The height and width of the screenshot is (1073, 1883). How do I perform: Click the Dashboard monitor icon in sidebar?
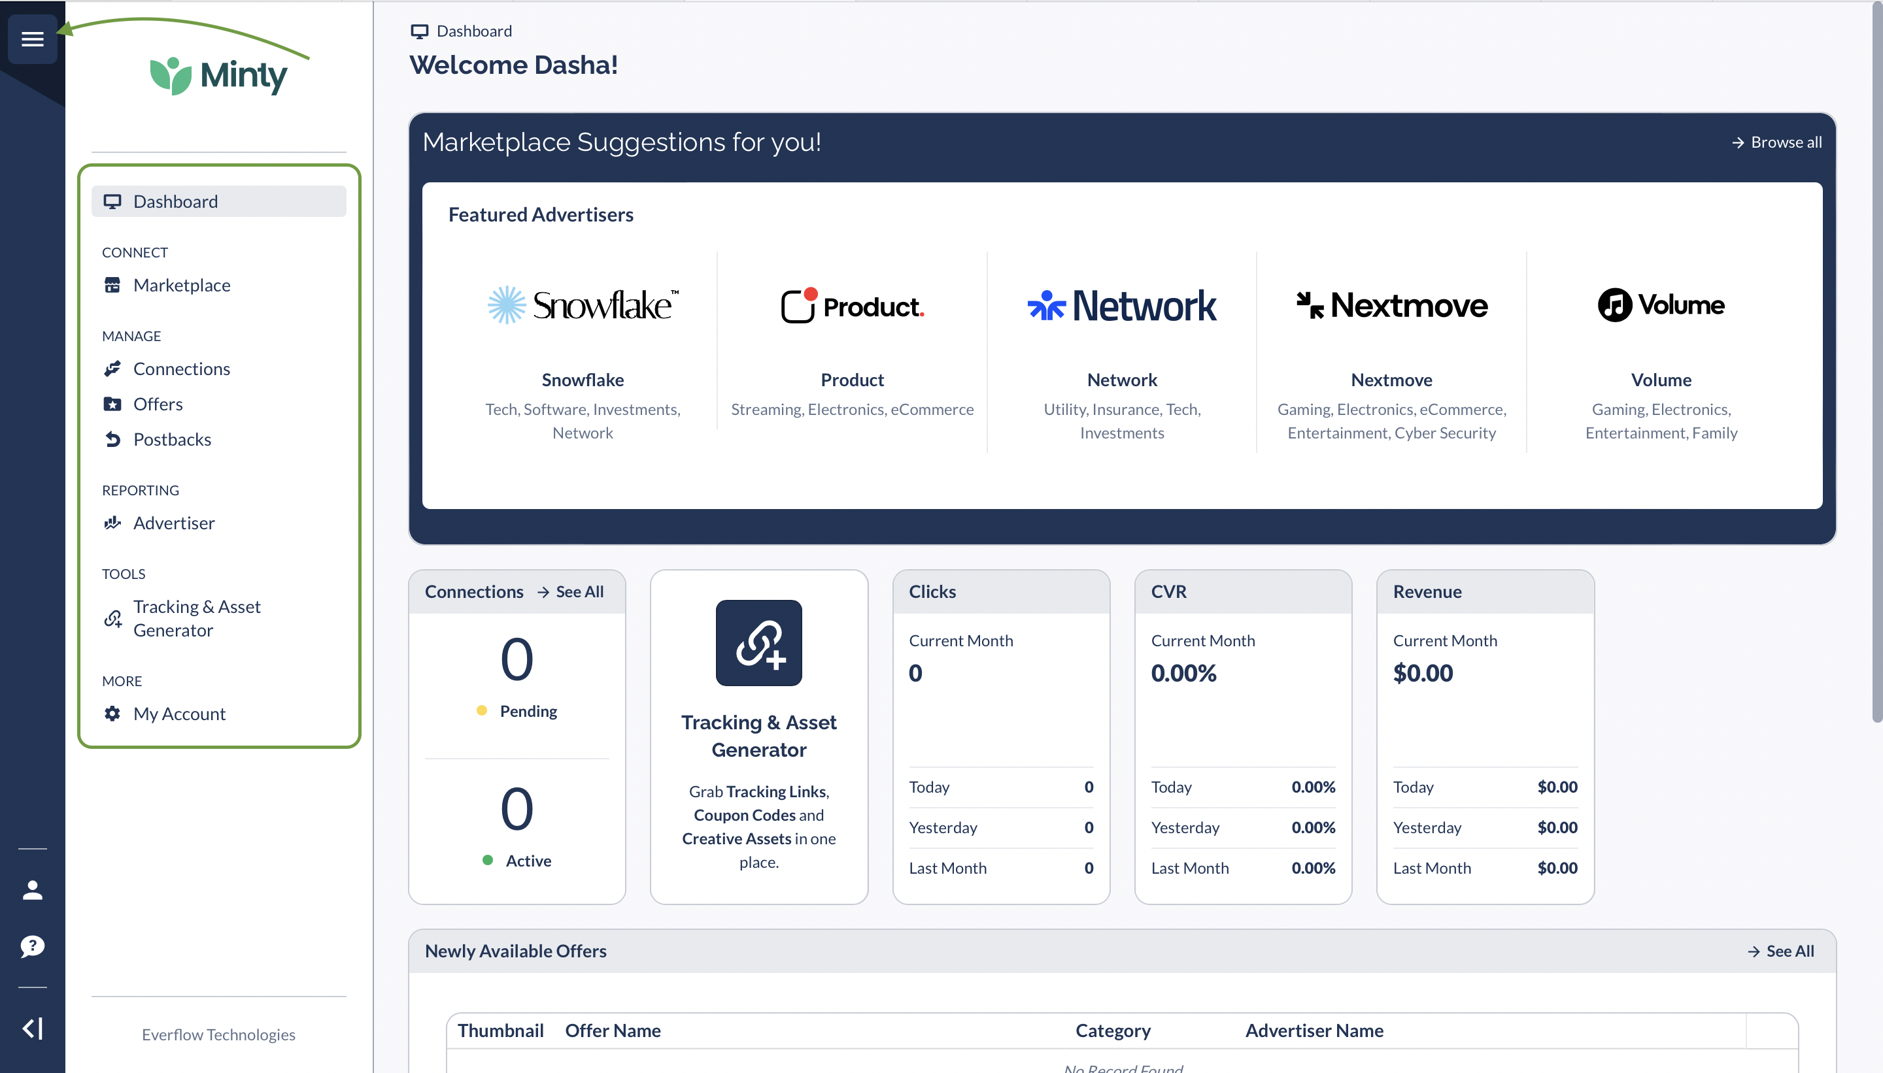point(112,202)
